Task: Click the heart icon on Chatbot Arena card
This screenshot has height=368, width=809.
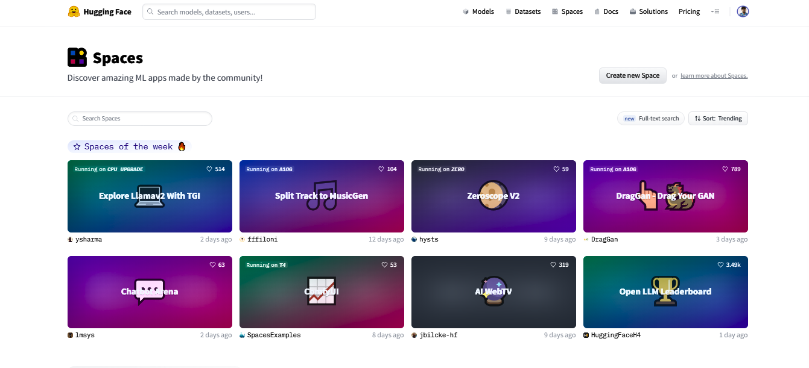Action: pos(212,265)
